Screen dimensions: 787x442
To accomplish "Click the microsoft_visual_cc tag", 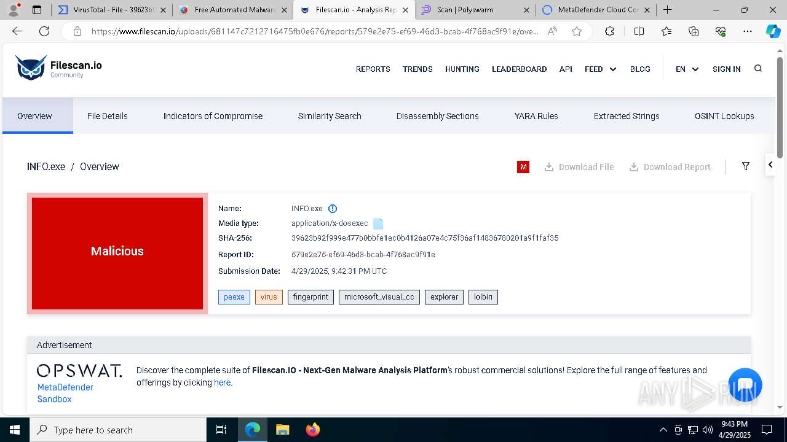I will [x=379, y=297].
